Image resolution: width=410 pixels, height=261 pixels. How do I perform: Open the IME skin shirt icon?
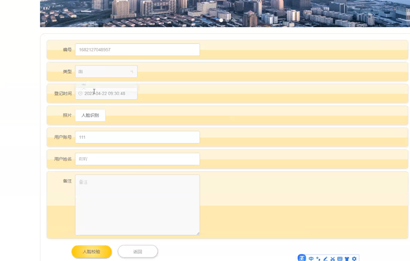pyautogui.click(x=347, y=259)
